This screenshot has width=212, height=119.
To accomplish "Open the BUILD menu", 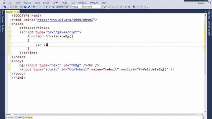I will coord(37,3).
